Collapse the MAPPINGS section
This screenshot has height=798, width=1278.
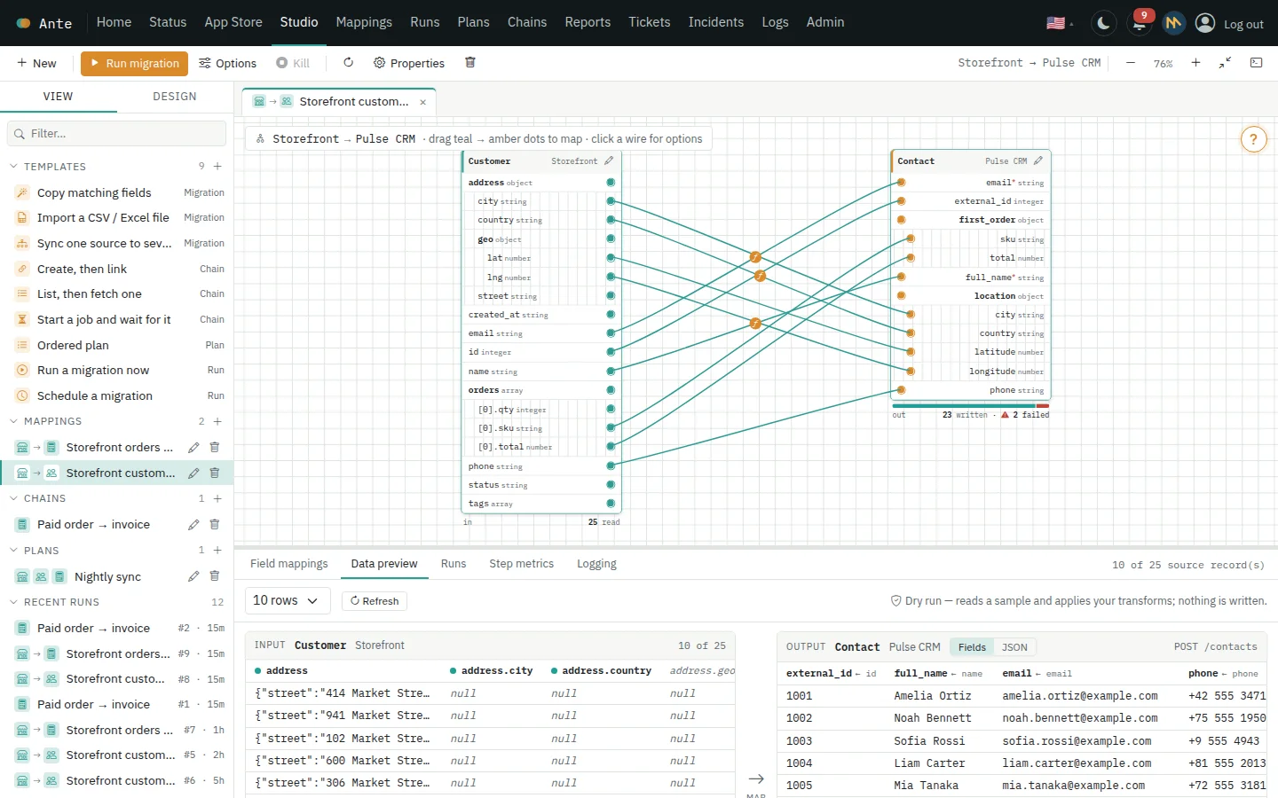(13, 421)
